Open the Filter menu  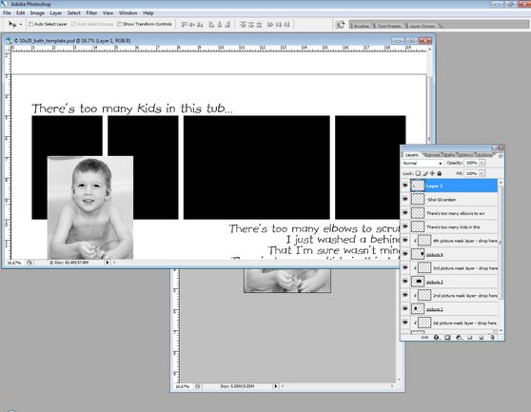tap(91, 13)
